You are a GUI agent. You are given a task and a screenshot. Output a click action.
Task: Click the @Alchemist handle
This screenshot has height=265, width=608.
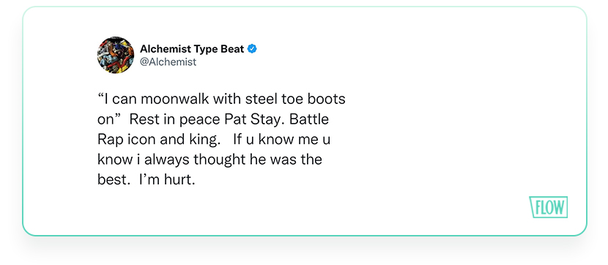pos(168,62)
